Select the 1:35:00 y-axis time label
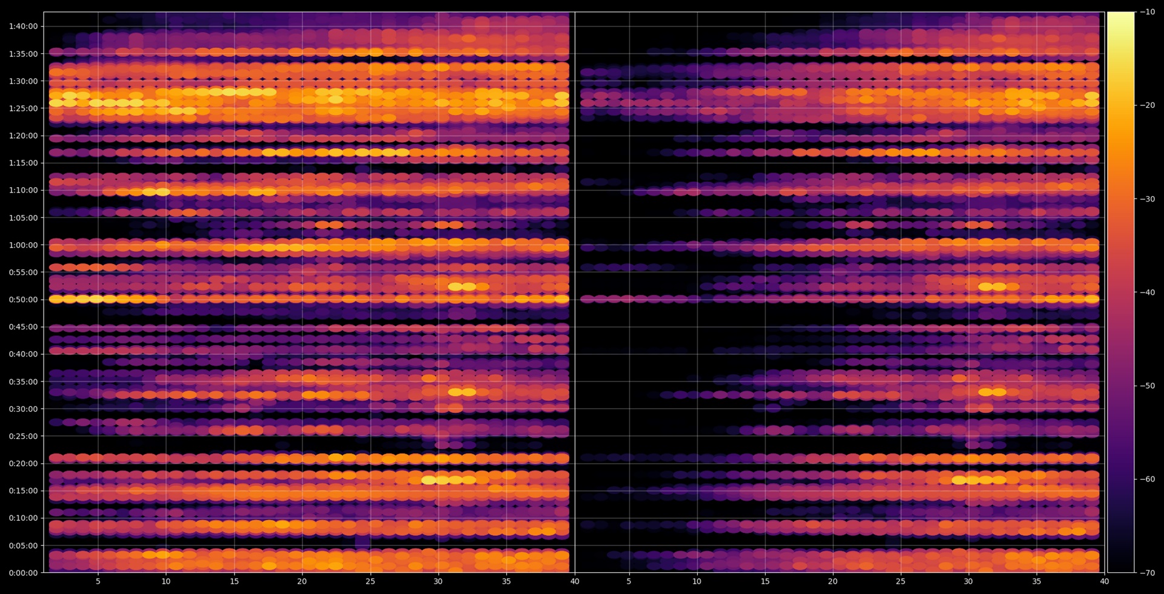Screen dimensions: 1164x594 click(23, 54)
